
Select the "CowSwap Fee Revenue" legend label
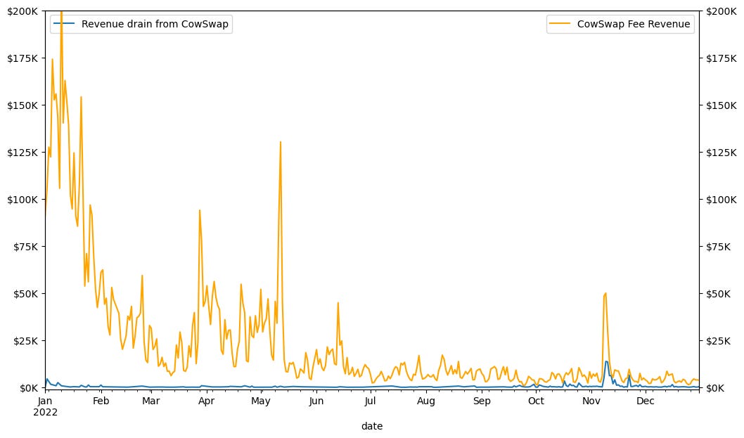click(634, 24)
